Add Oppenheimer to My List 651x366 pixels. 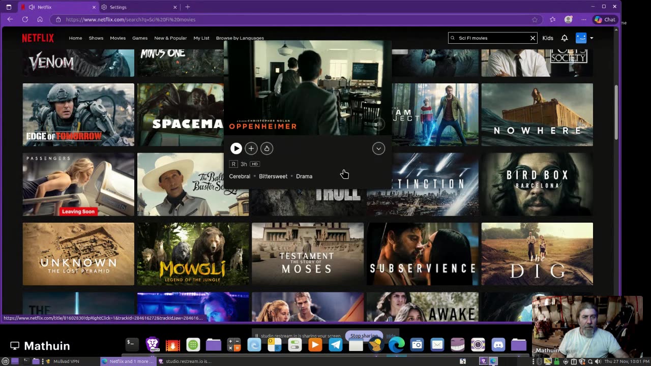tap(251, 148)
